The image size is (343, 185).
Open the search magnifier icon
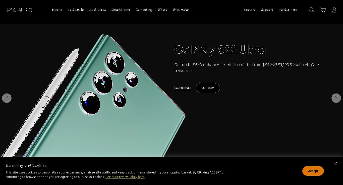(311, 10)
